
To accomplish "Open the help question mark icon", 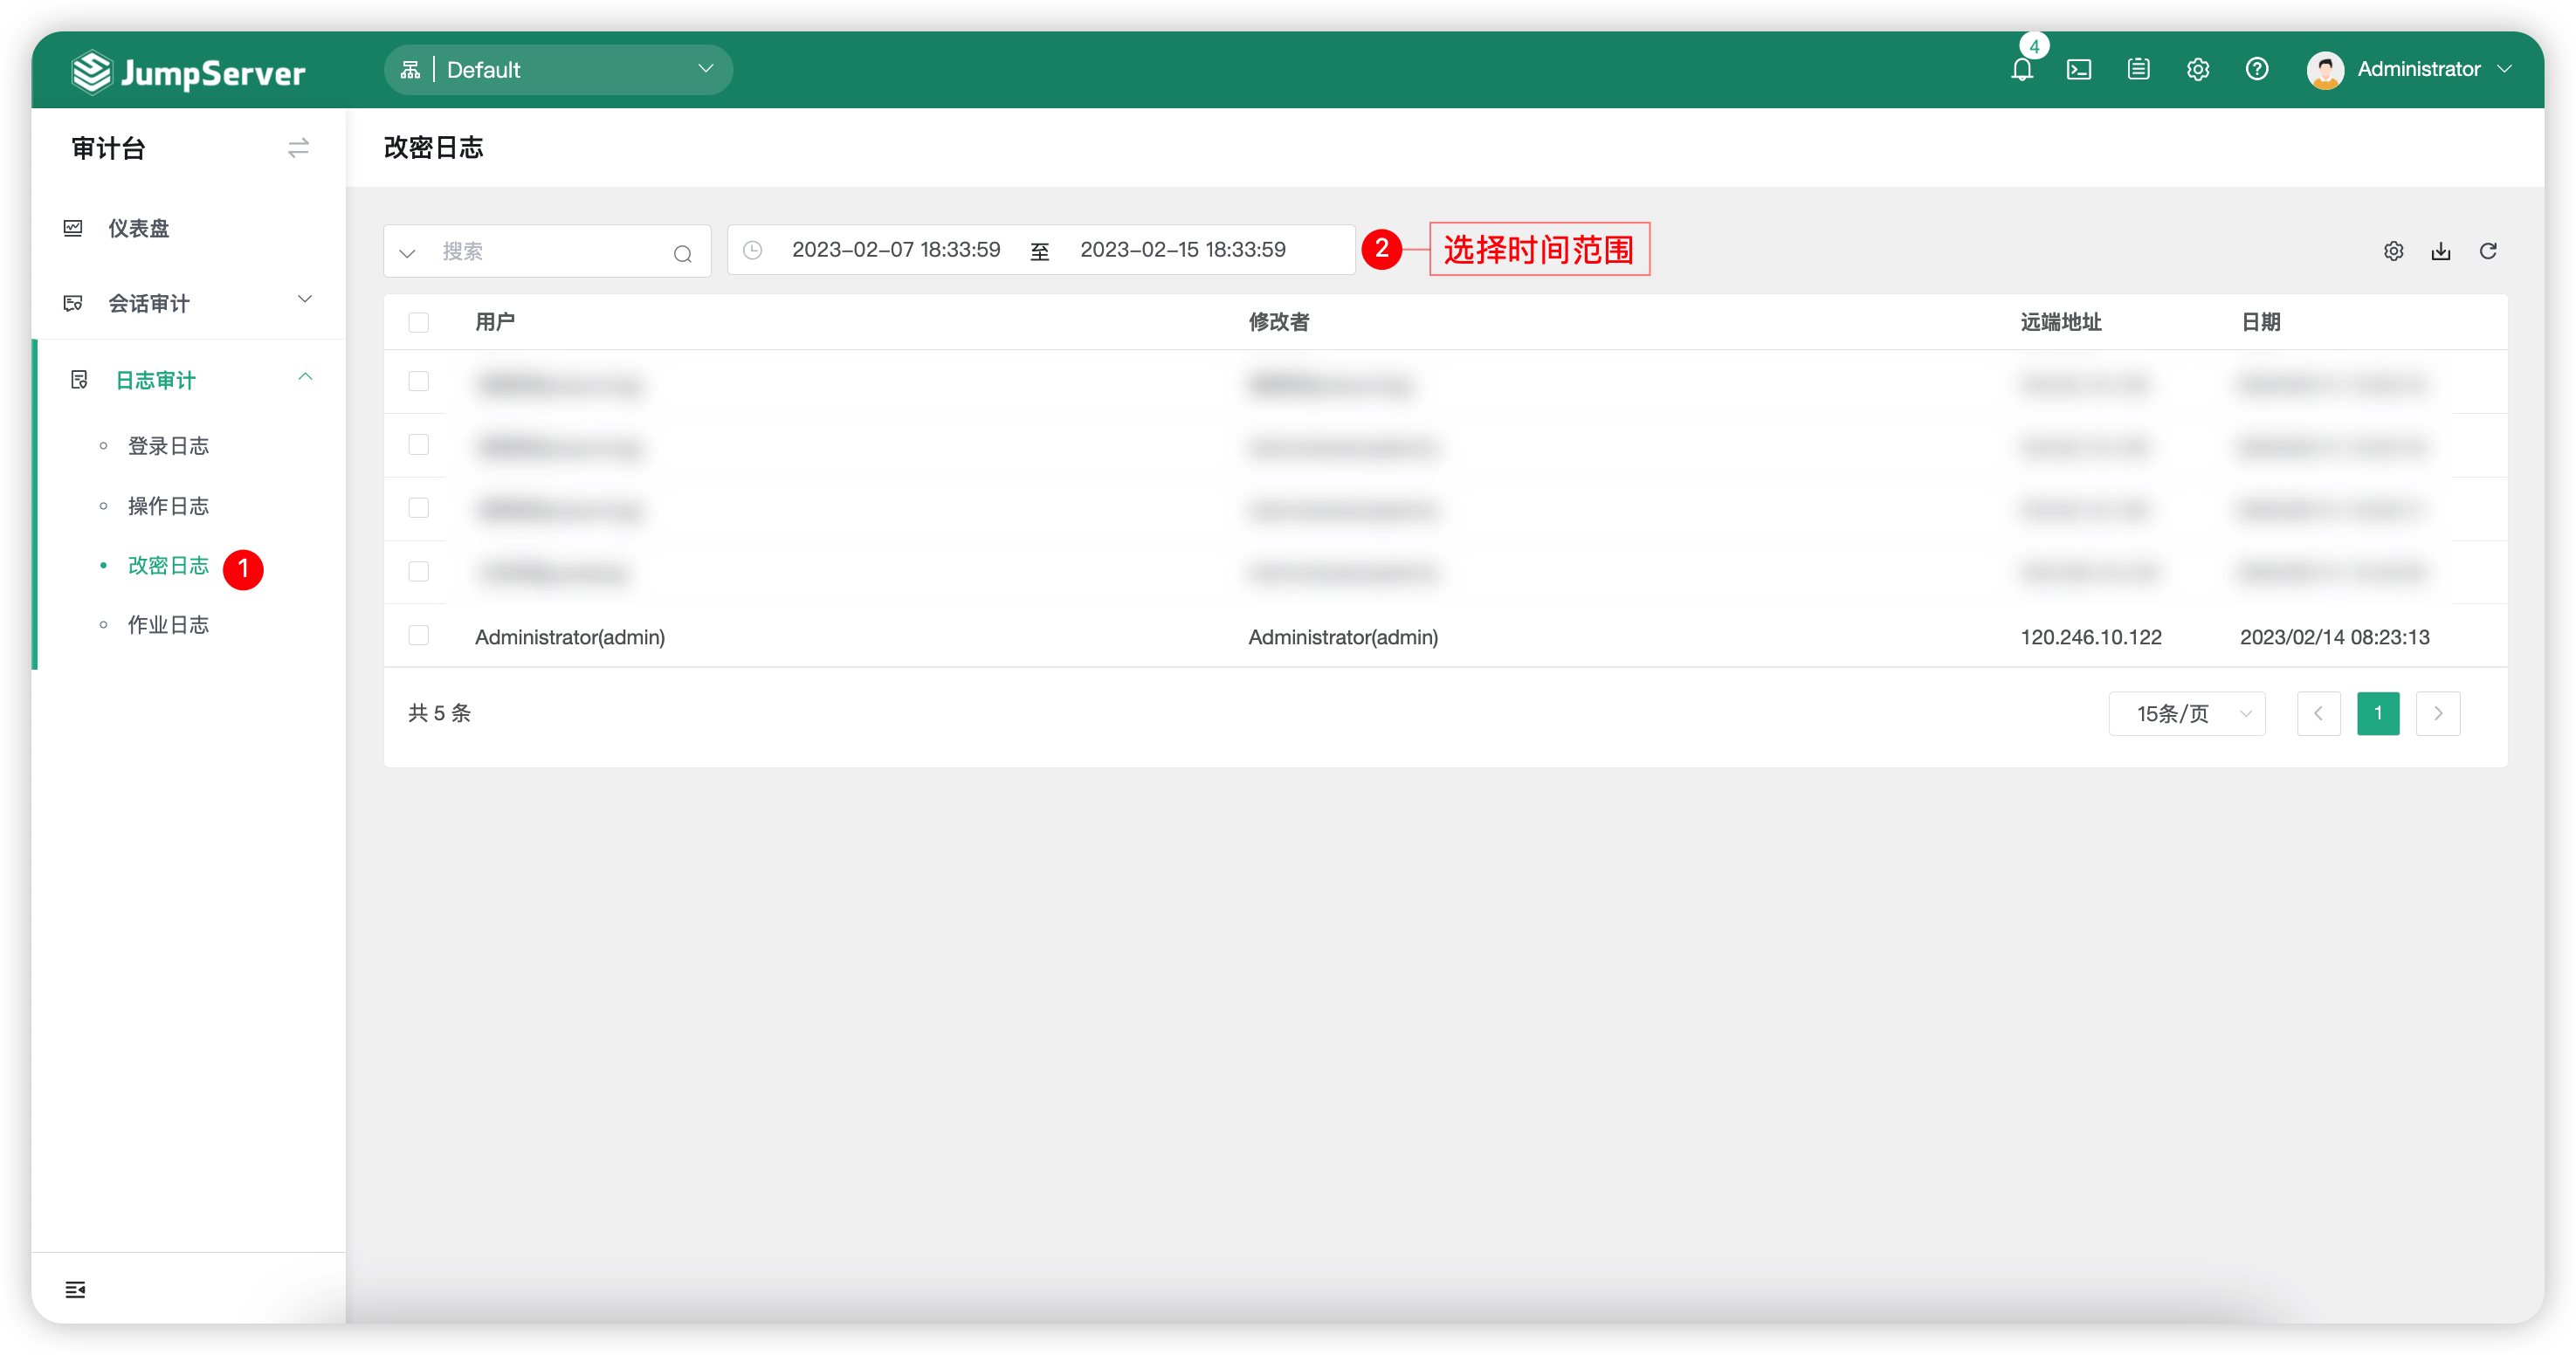I will (x=2256, y=69).
